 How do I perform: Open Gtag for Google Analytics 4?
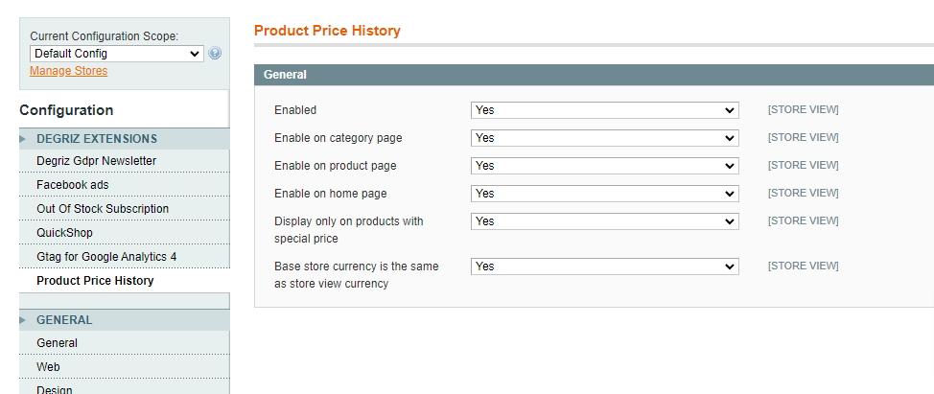(106, 257)
